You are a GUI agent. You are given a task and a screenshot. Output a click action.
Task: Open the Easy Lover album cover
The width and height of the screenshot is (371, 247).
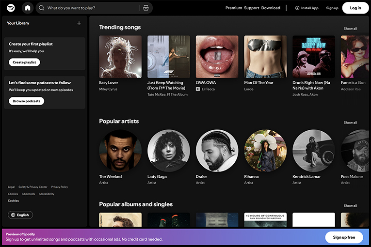point(120,57)
